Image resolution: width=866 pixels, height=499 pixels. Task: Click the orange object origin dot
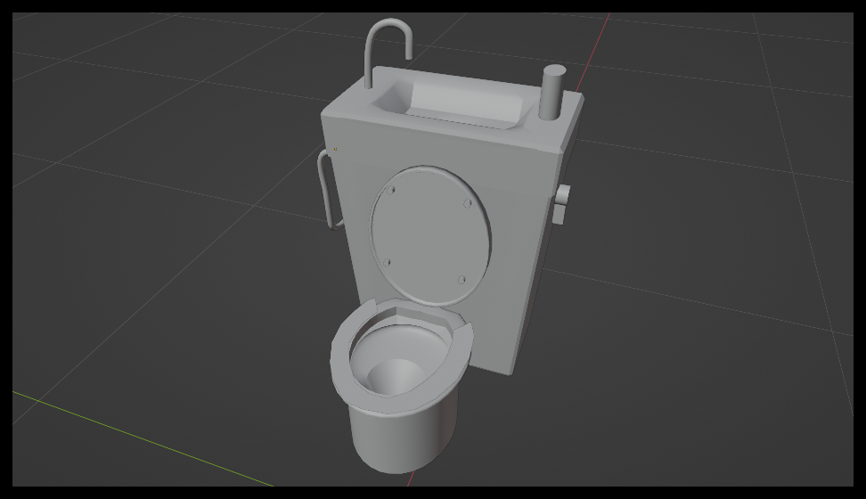click(x=336, y=149)
